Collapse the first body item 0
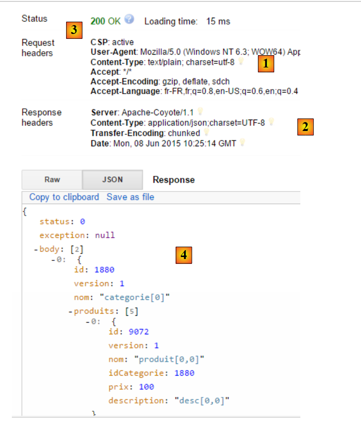This screenshot has width=361, height=421. pos(53,259)
